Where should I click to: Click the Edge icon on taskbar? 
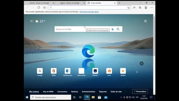coord(87,97)
